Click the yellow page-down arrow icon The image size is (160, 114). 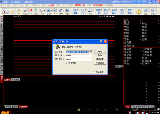coord(19,13)
